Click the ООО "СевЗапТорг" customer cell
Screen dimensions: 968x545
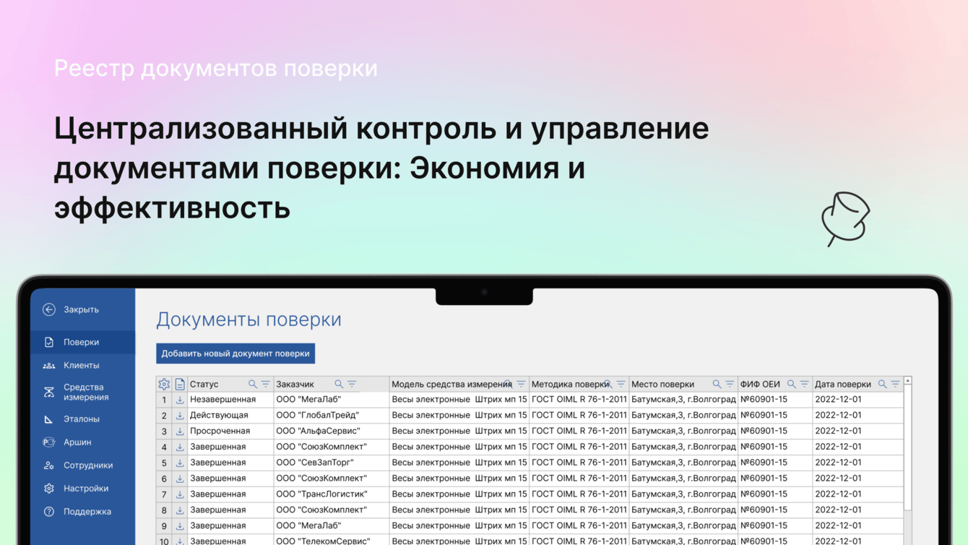tap(332, 463)
